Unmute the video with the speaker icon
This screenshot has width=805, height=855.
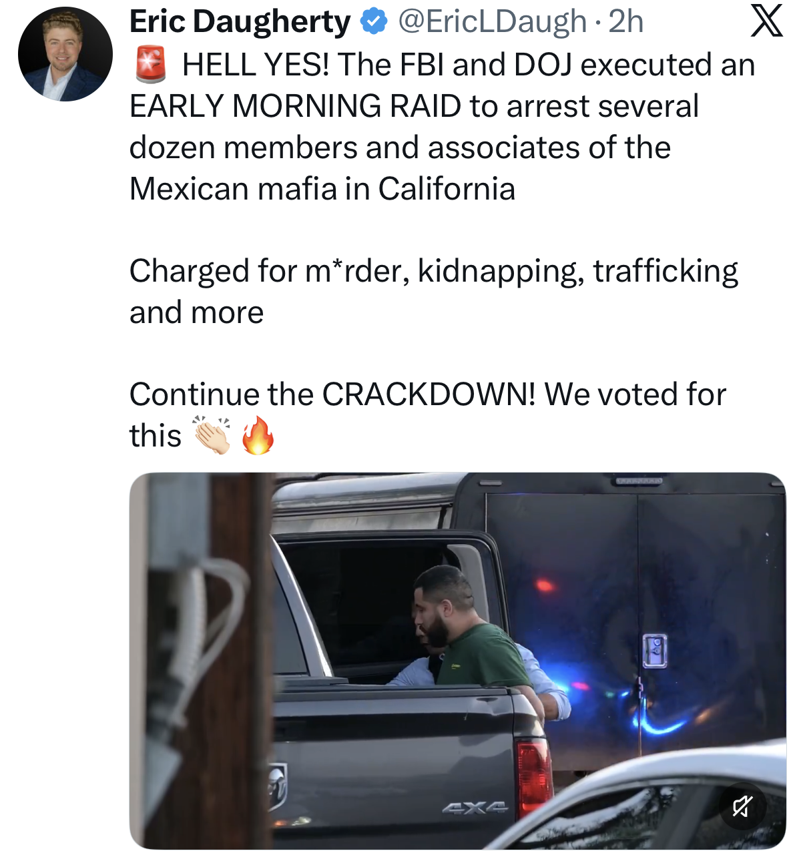coord(742,806)
